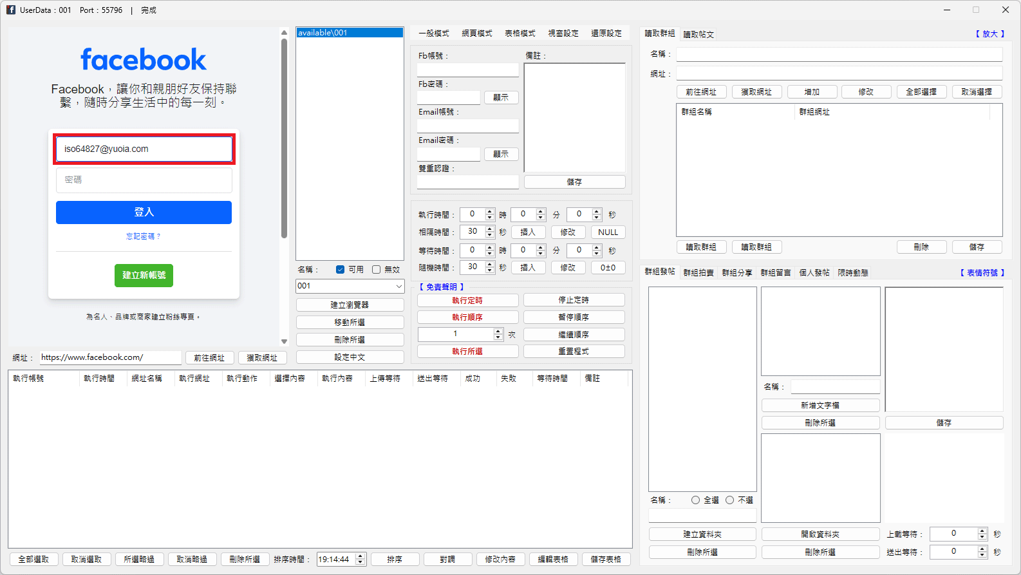The width and height of the screenshot is (1021, 575).
Task: Toggle the 無效 checkbox
Action: (376, 270)
